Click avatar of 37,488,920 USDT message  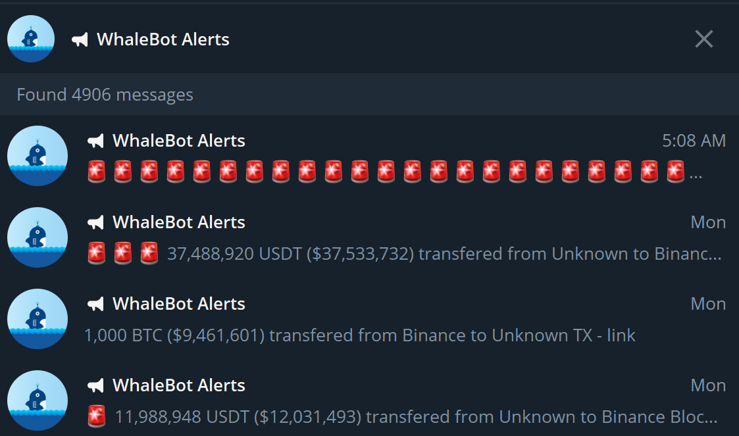coord(38,237)
